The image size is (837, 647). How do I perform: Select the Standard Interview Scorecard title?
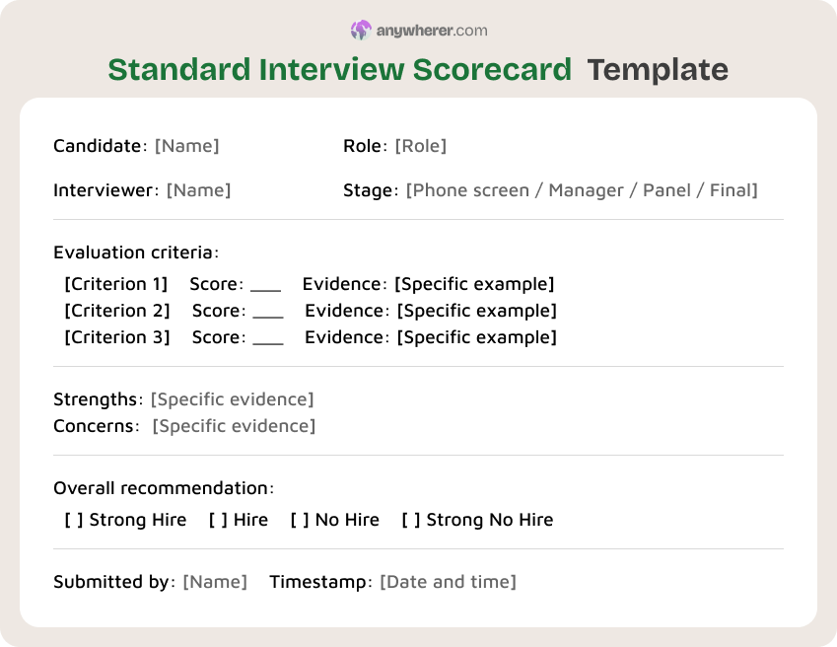tap(339, 69)
